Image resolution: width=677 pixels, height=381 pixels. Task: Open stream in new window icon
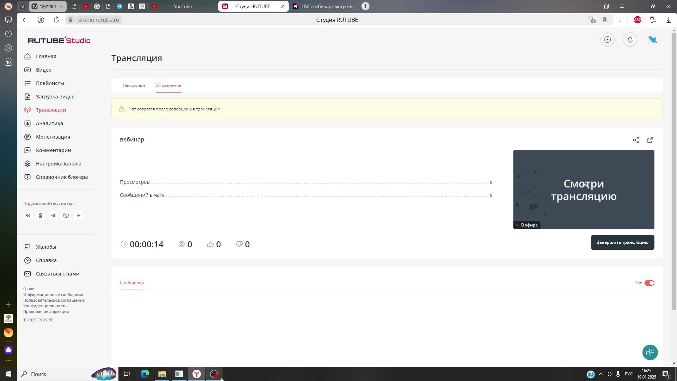[x=650, y=140]
